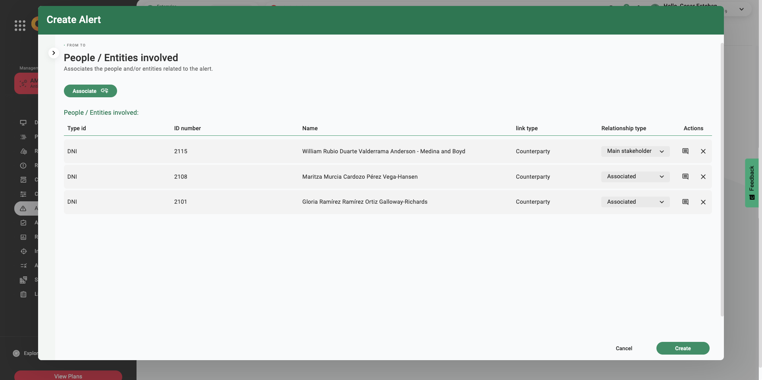The image size is (762, 380).
Task: Select the alerts warning-triangle sidebar item
Action: point(23,208)
